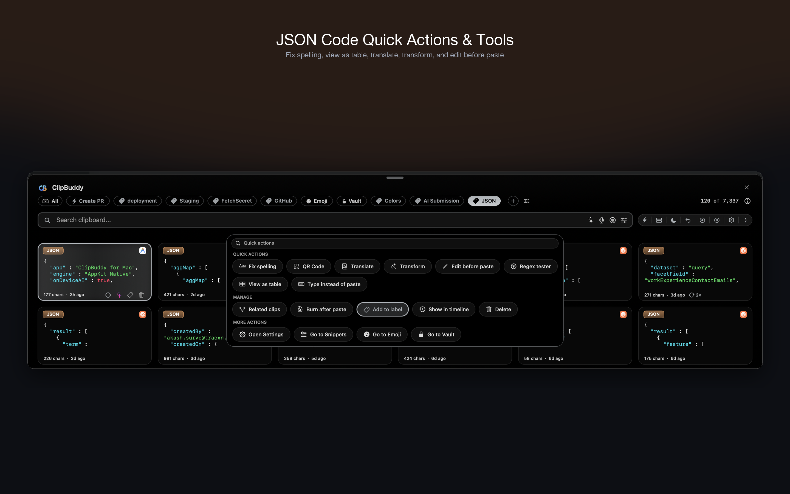
Task: Pause clipboard capture with pause icon
Action: point(717,220)
